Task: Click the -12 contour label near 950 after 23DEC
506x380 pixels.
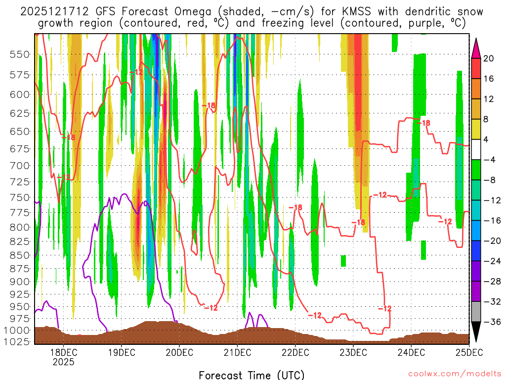Action: point(385,309)
